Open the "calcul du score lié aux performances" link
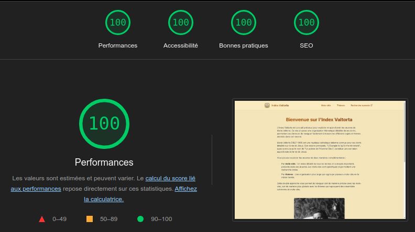This screenshot has height=232, width=415. (170, 178)
